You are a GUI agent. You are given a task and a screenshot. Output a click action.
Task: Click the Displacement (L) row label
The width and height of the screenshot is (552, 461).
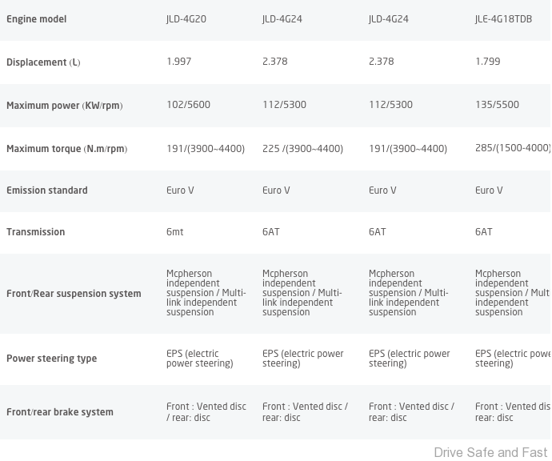[43, 62]
